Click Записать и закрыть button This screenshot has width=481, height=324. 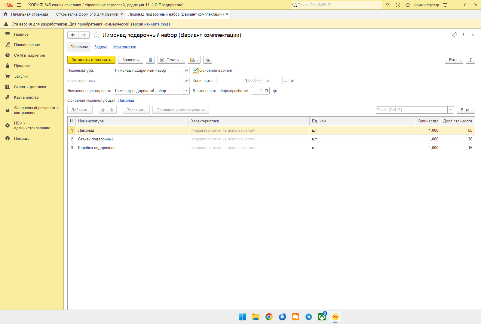pyautogui.click(x=91, y=60)
